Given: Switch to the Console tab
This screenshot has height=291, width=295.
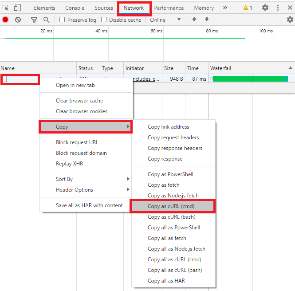Looking at the screenshot, I should [x=75, y=8].
